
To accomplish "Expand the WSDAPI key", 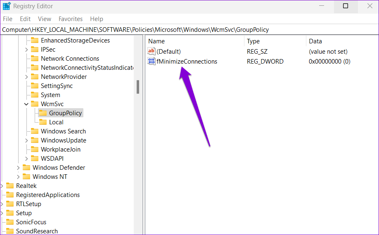I will [x=26, y=159].
